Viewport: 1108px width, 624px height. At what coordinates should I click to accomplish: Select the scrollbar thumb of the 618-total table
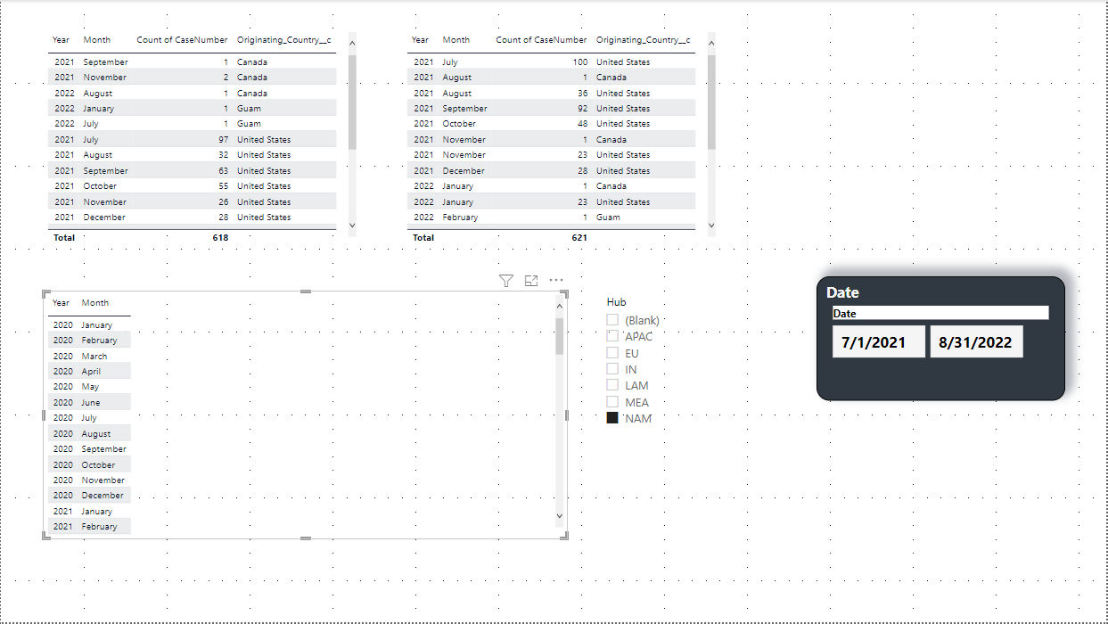coord(352,102)
